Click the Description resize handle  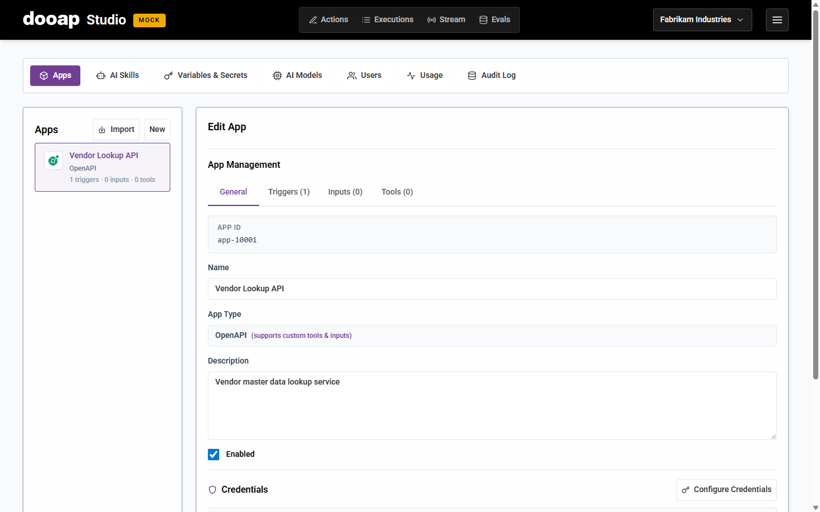pyautogui.click(x=773, y=436)
